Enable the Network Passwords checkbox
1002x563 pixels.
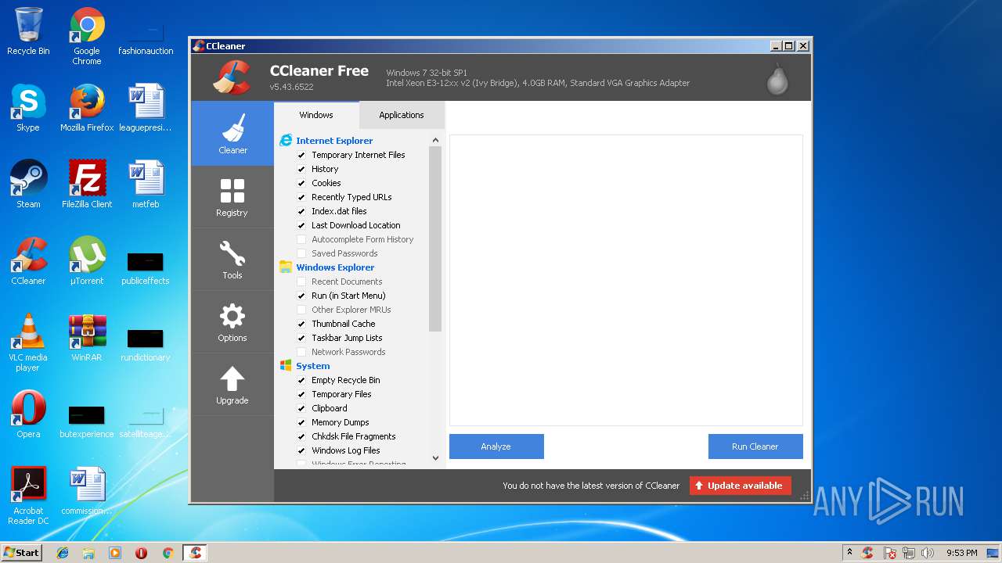click(301, 352)
